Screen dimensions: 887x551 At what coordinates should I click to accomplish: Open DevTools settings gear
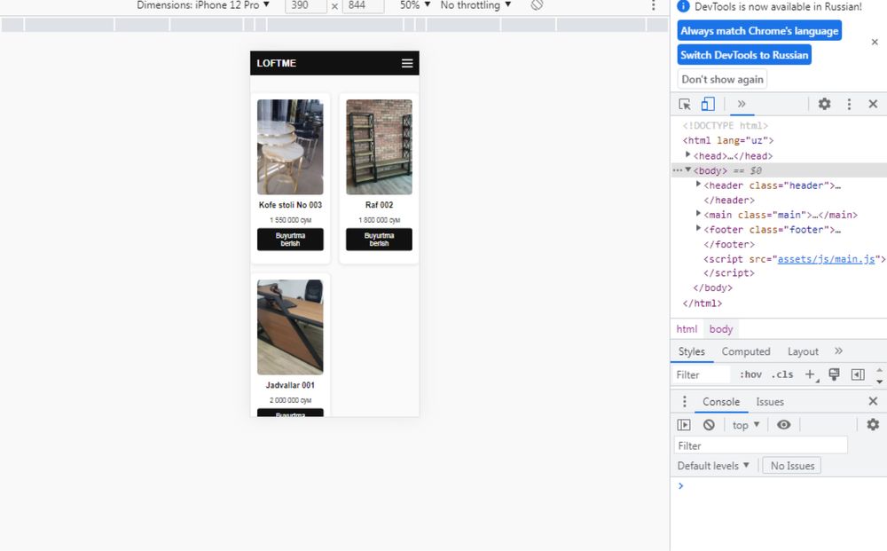[x=824, y=104]
